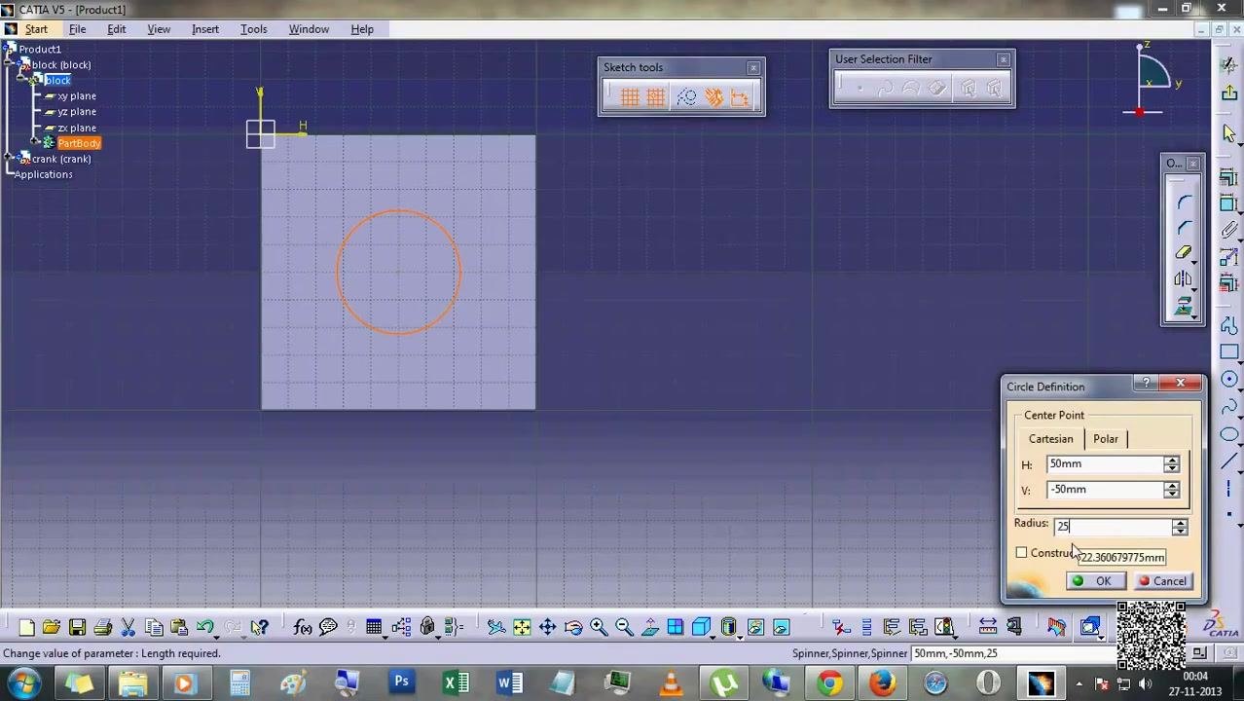Increase the H value spinner arrow
The width and height of the screenshot is (1244, 701).
point(1171,460)
